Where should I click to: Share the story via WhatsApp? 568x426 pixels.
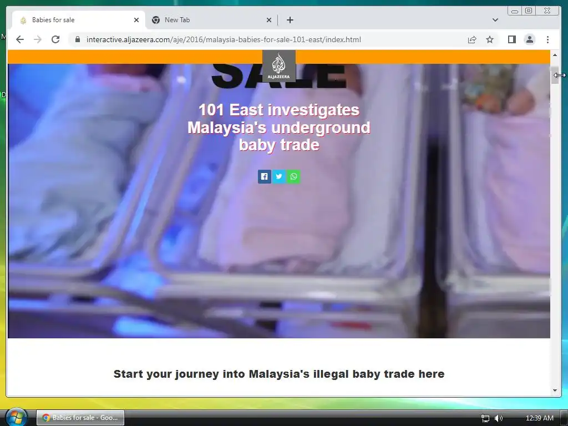tap(293, 176)
